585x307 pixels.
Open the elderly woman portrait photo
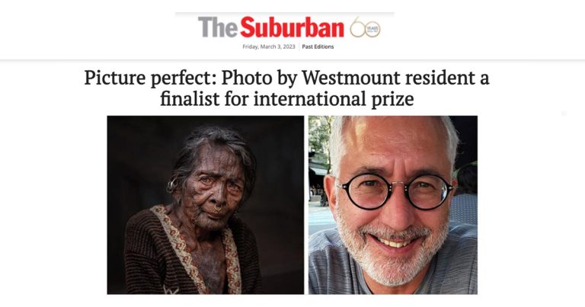coord(206,205)
